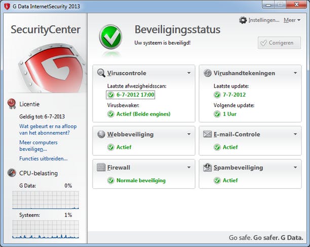Click the CPU-belasting heading text
The image size is (310, 247).
pos(38,173)
